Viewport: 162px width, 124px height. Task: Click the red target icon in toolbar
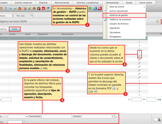click(25, 8)
